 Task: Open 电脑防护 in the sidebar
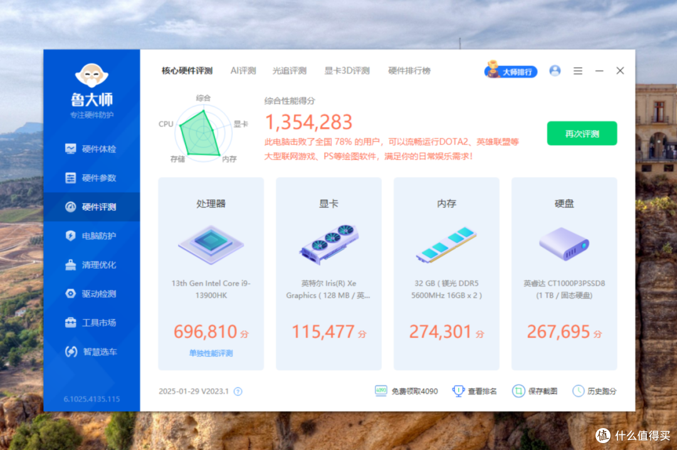pyautogui.click(x=92, y=236)
